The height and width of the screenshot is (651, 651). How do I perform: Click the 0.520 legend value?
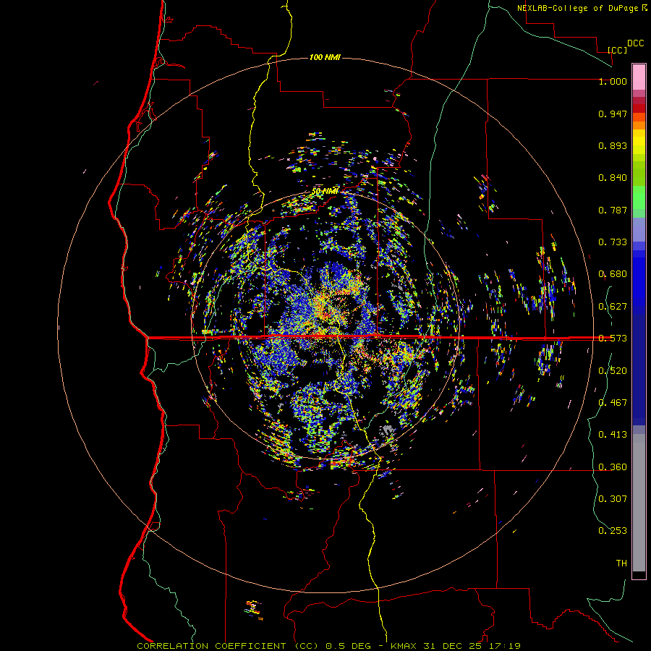613,371
